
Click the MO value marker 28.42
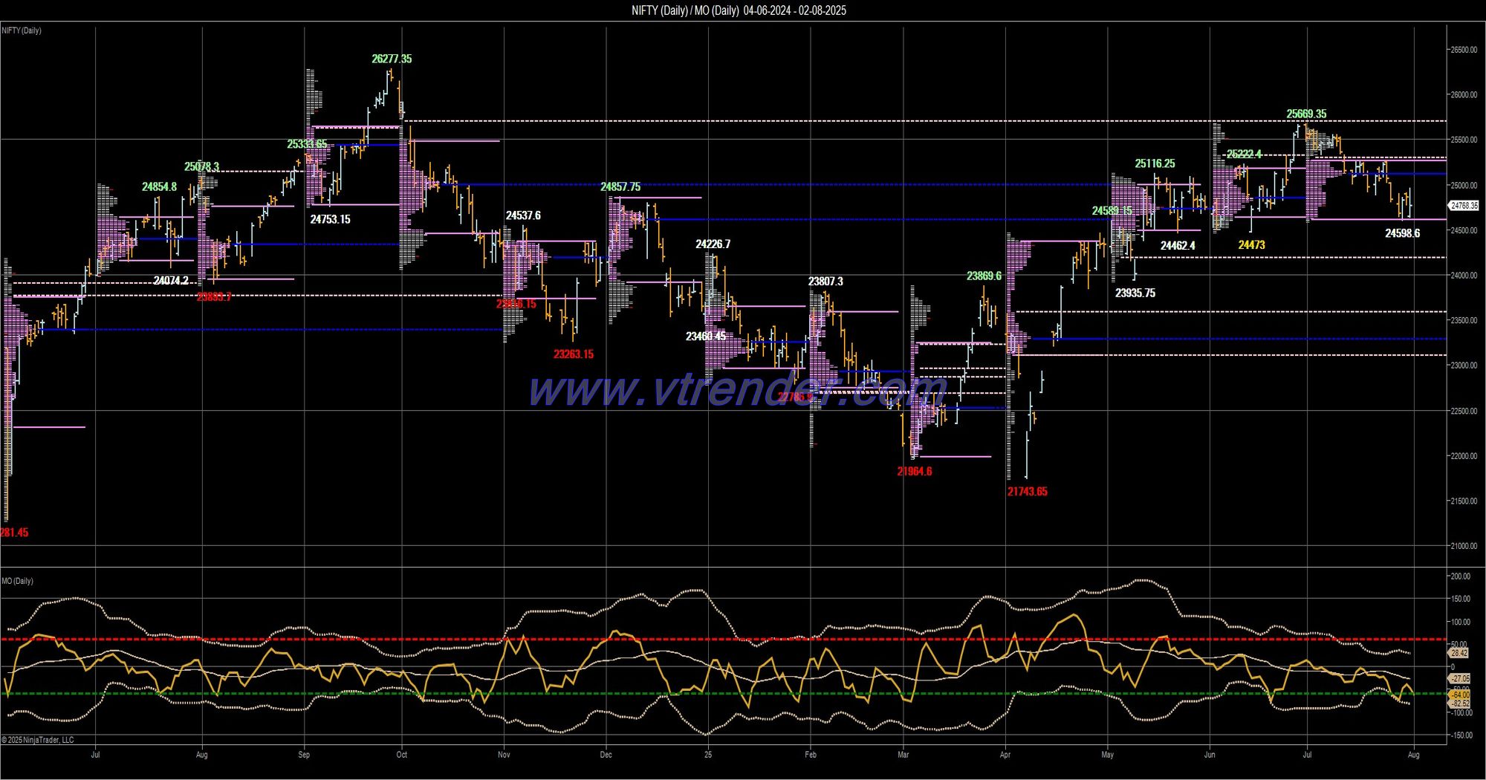pyautogui.click(x=1459, y=653)
